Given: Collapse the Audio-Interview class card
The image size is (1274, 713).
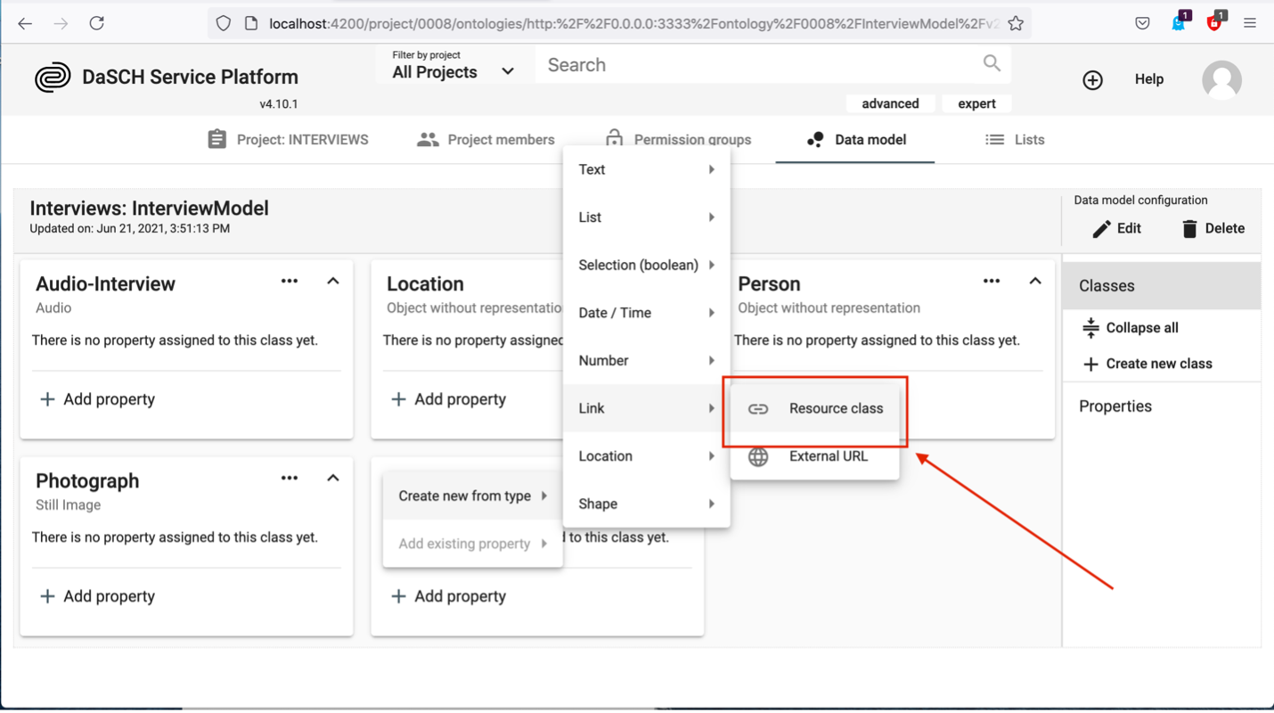Looking at the screenshot, I should click(x=333, y=281).
